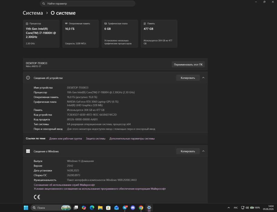This screenshot has width=277, height=212.
Task: Open Защита системы link
Action: [x=95, y=139]
